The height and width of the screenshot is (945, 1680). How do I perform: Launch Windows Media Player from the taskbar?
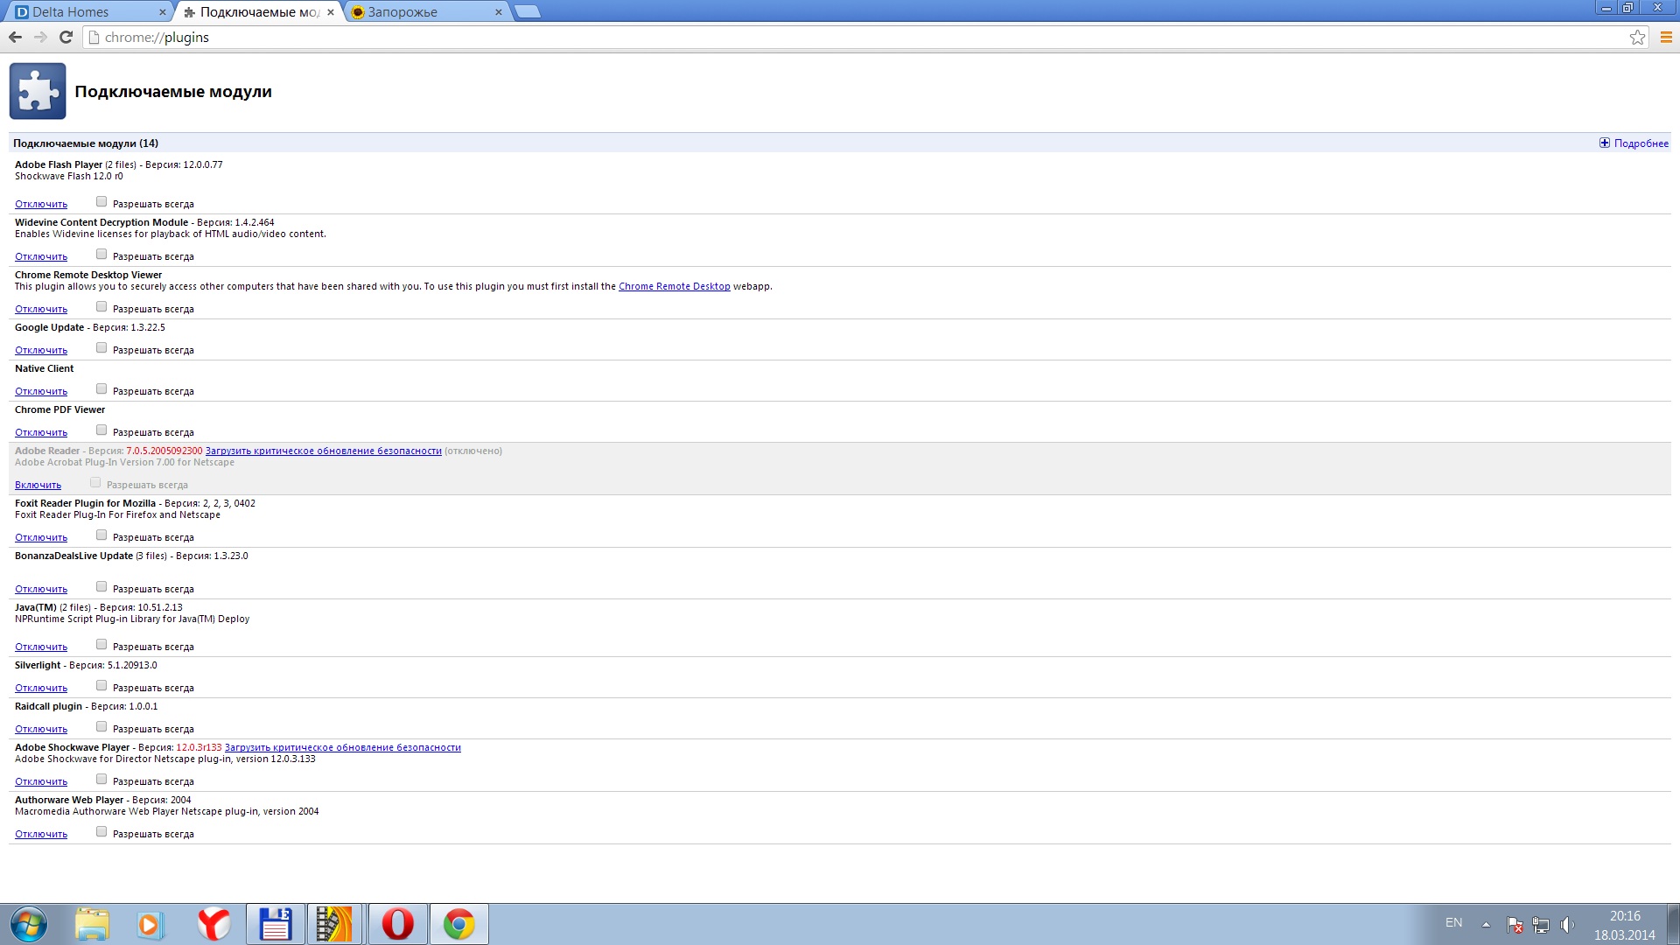tap(150, 924)
